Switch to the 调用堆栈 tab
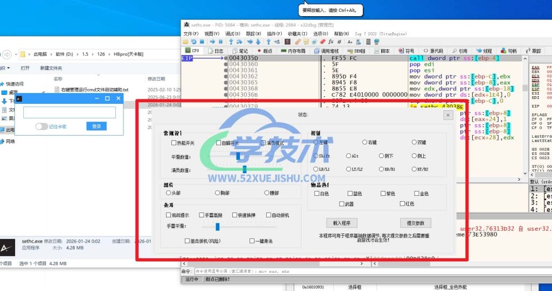The width and height of the screenshot is (552, 291). [326, 51]
